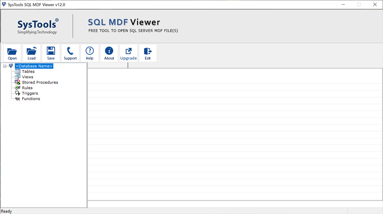Select the Stored Procedures tree item

40,82
